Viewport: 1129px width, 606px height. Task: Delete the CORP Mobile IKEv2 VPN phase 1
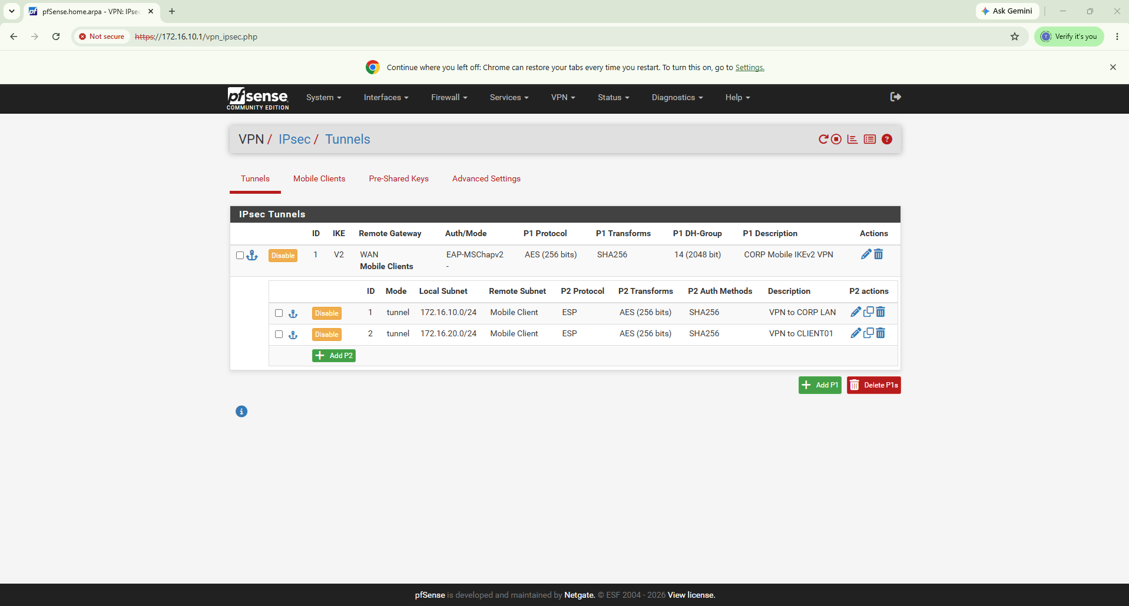(x=878, y=254)
